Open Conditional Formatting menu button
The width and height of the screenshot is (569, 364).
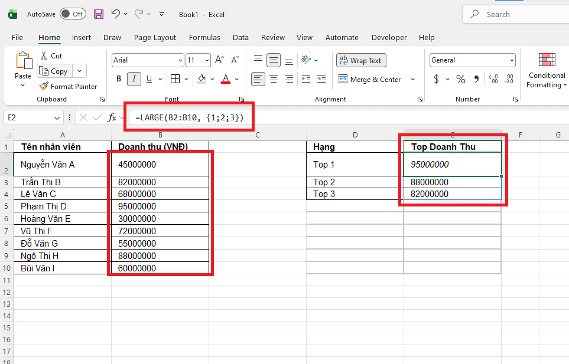click(547, 71)
